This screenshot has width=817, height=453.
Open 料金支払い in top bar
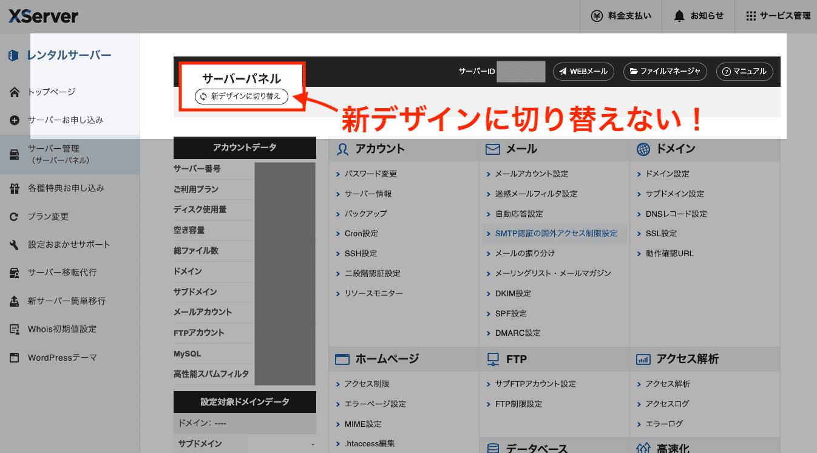620,16
